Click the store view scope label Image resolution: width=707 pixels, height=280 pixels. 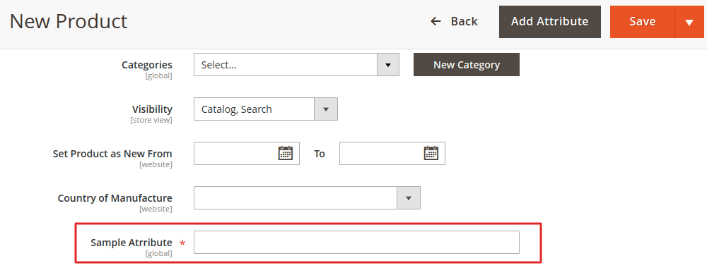pos(151,120)
